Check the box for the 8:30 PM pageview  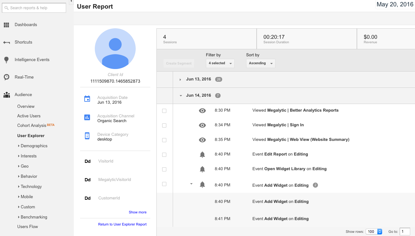164,111
